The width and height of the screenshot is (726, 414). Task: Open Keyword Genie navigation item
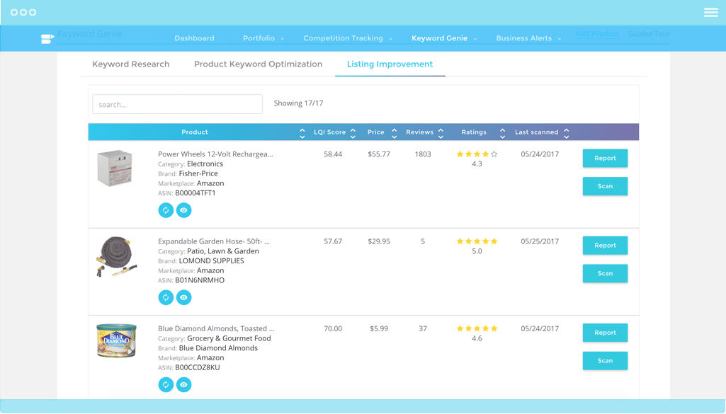(x=439, y=38)
